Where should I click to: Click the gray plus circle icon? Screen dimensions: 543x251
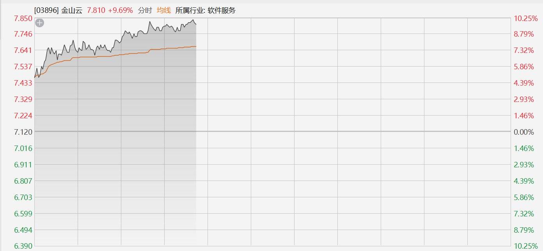[39, 23]
